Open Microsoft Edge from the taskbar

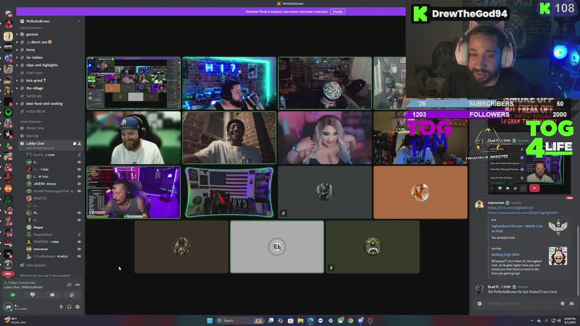[x=310, y=321]
